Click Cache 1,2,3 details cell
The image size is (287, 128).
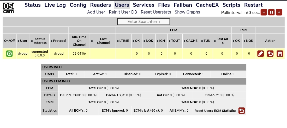pyautogui.click(x=124, y=95)
